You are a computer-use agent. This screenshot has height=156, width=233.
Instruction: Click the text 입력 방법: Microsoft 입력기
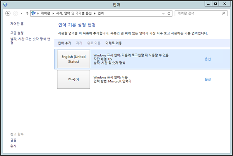coord(112,81)
